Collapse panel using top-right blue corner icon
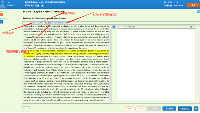Viewport: 200px width, 113px height. tap(198, 12)
